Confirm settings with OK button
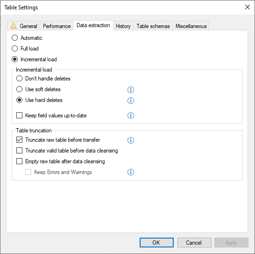 [x=156, y=243]
